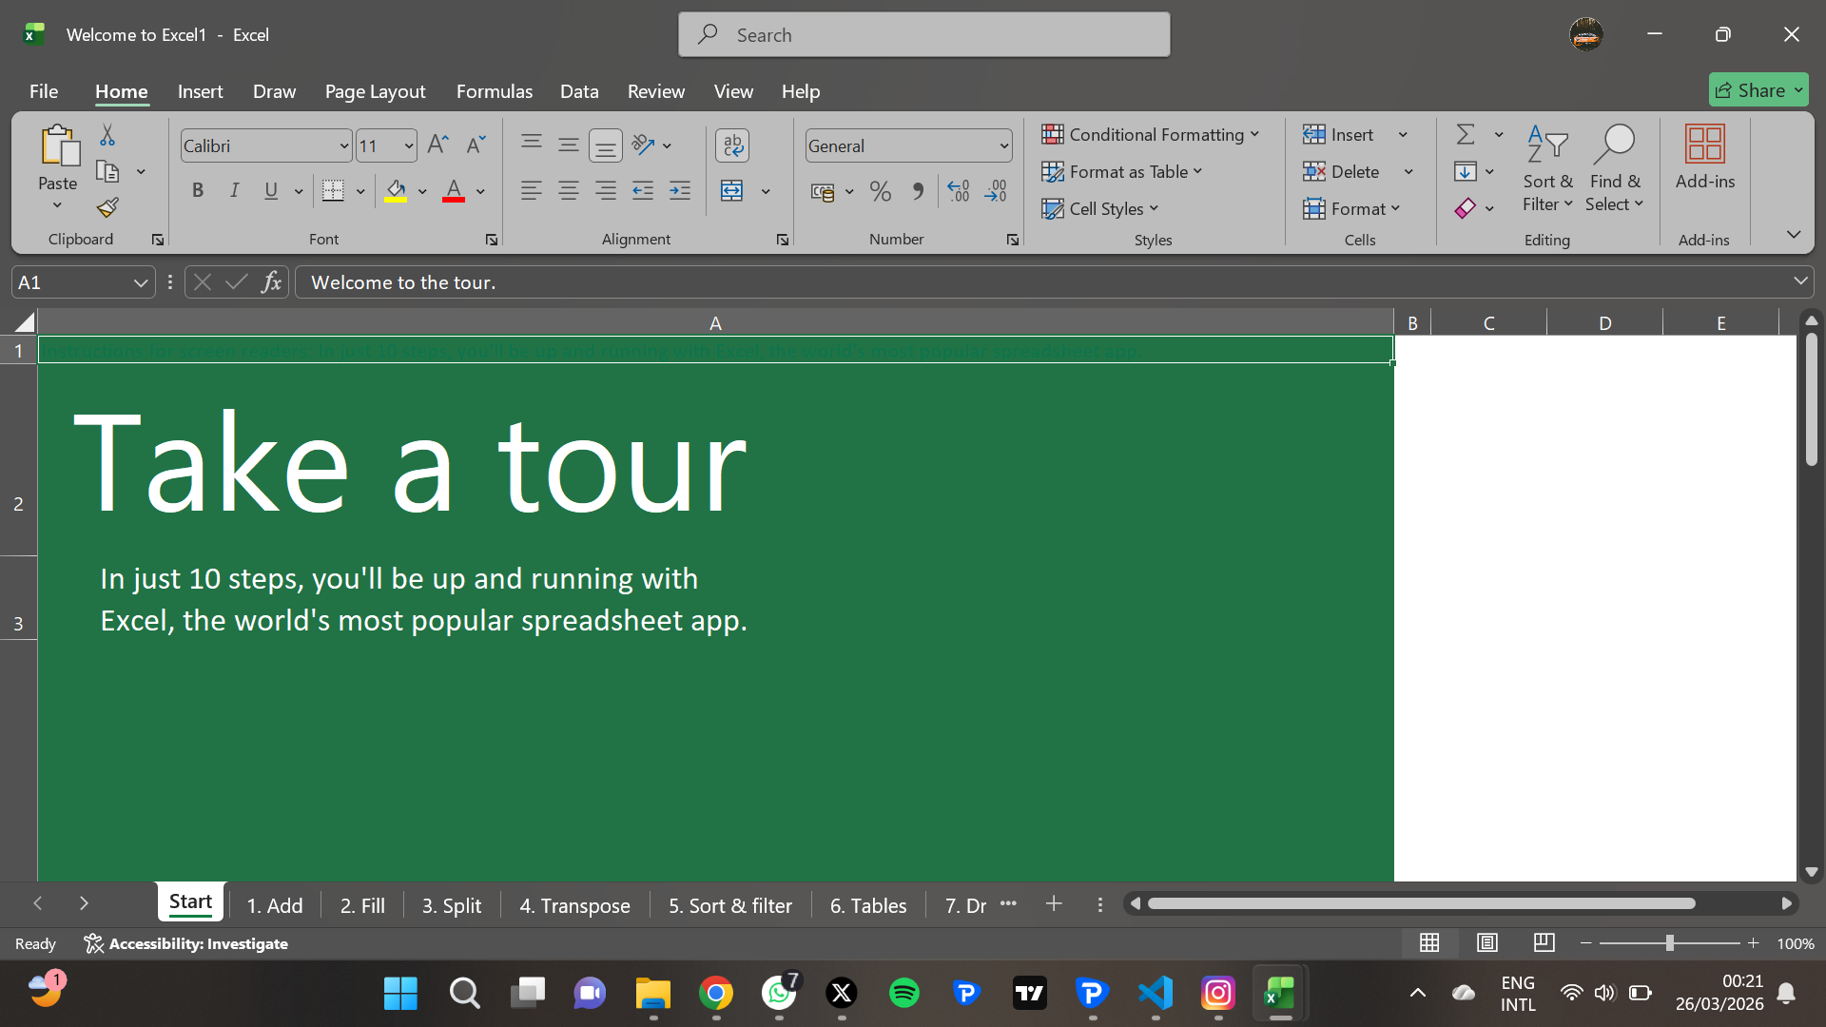Apply italic formatting
The image size is (1826, 1027).
(234, 190)
